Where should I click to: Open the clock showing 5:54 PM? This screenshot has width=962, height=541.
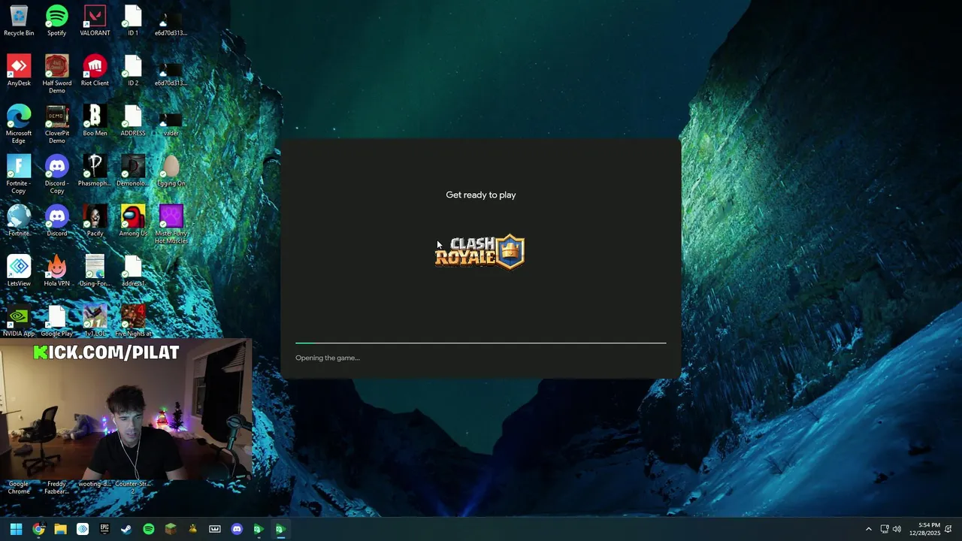pyautogui.click(x=924, y=529)
